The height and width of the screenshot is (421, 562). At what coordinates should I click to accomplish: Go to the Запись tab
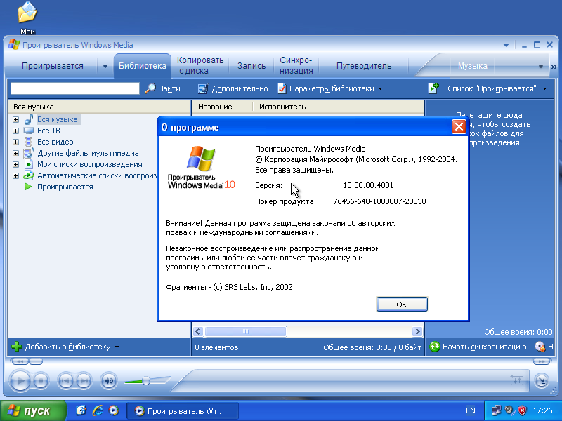(x=251, y=66)
